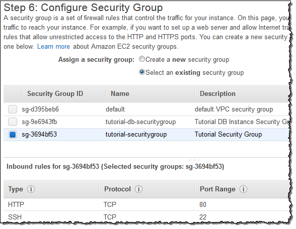Sort by Security Group ID column header

coord(55,93)
